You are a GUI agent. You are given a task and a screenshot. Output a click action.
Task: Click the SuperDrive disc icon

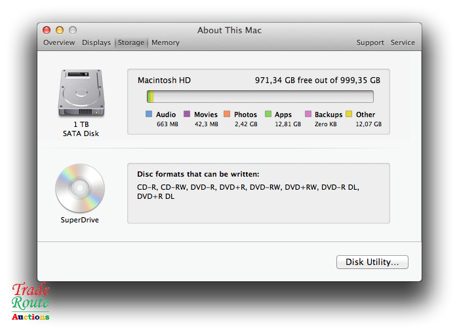click(81, 188)
